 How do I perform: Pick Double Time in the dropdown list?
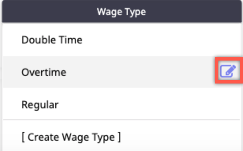pyautogui.click(x=121, y=40)
